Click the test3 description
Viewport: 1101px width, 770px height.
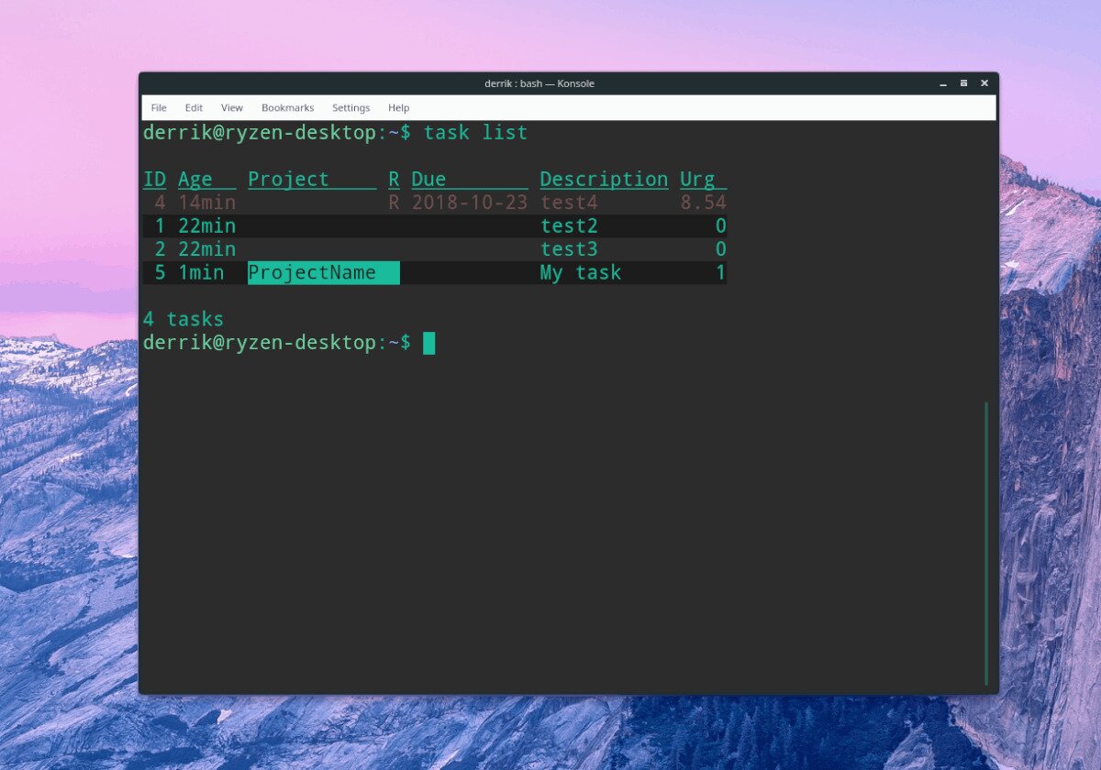pos(569,249)
